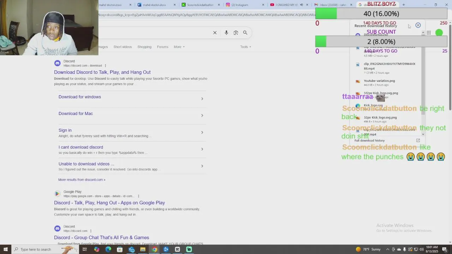
Task: Open Google Chrome taskbar icon
Action: pyautogui.click(x=154, y=249)
